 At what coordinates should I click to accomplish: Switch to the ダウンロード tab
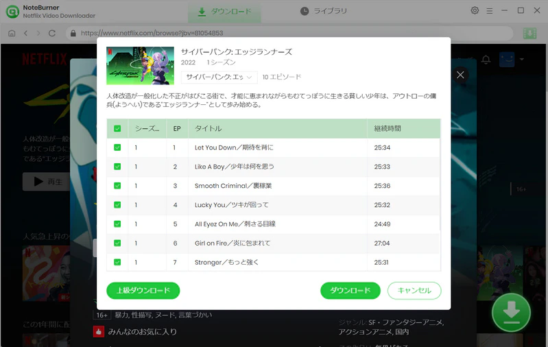click(224, 12)
